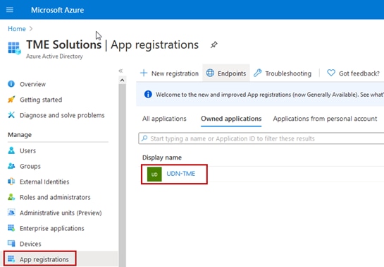
Task: Click the Azure Active Directory grid icon
Action: pyautogui.click(x=14, y=48)
